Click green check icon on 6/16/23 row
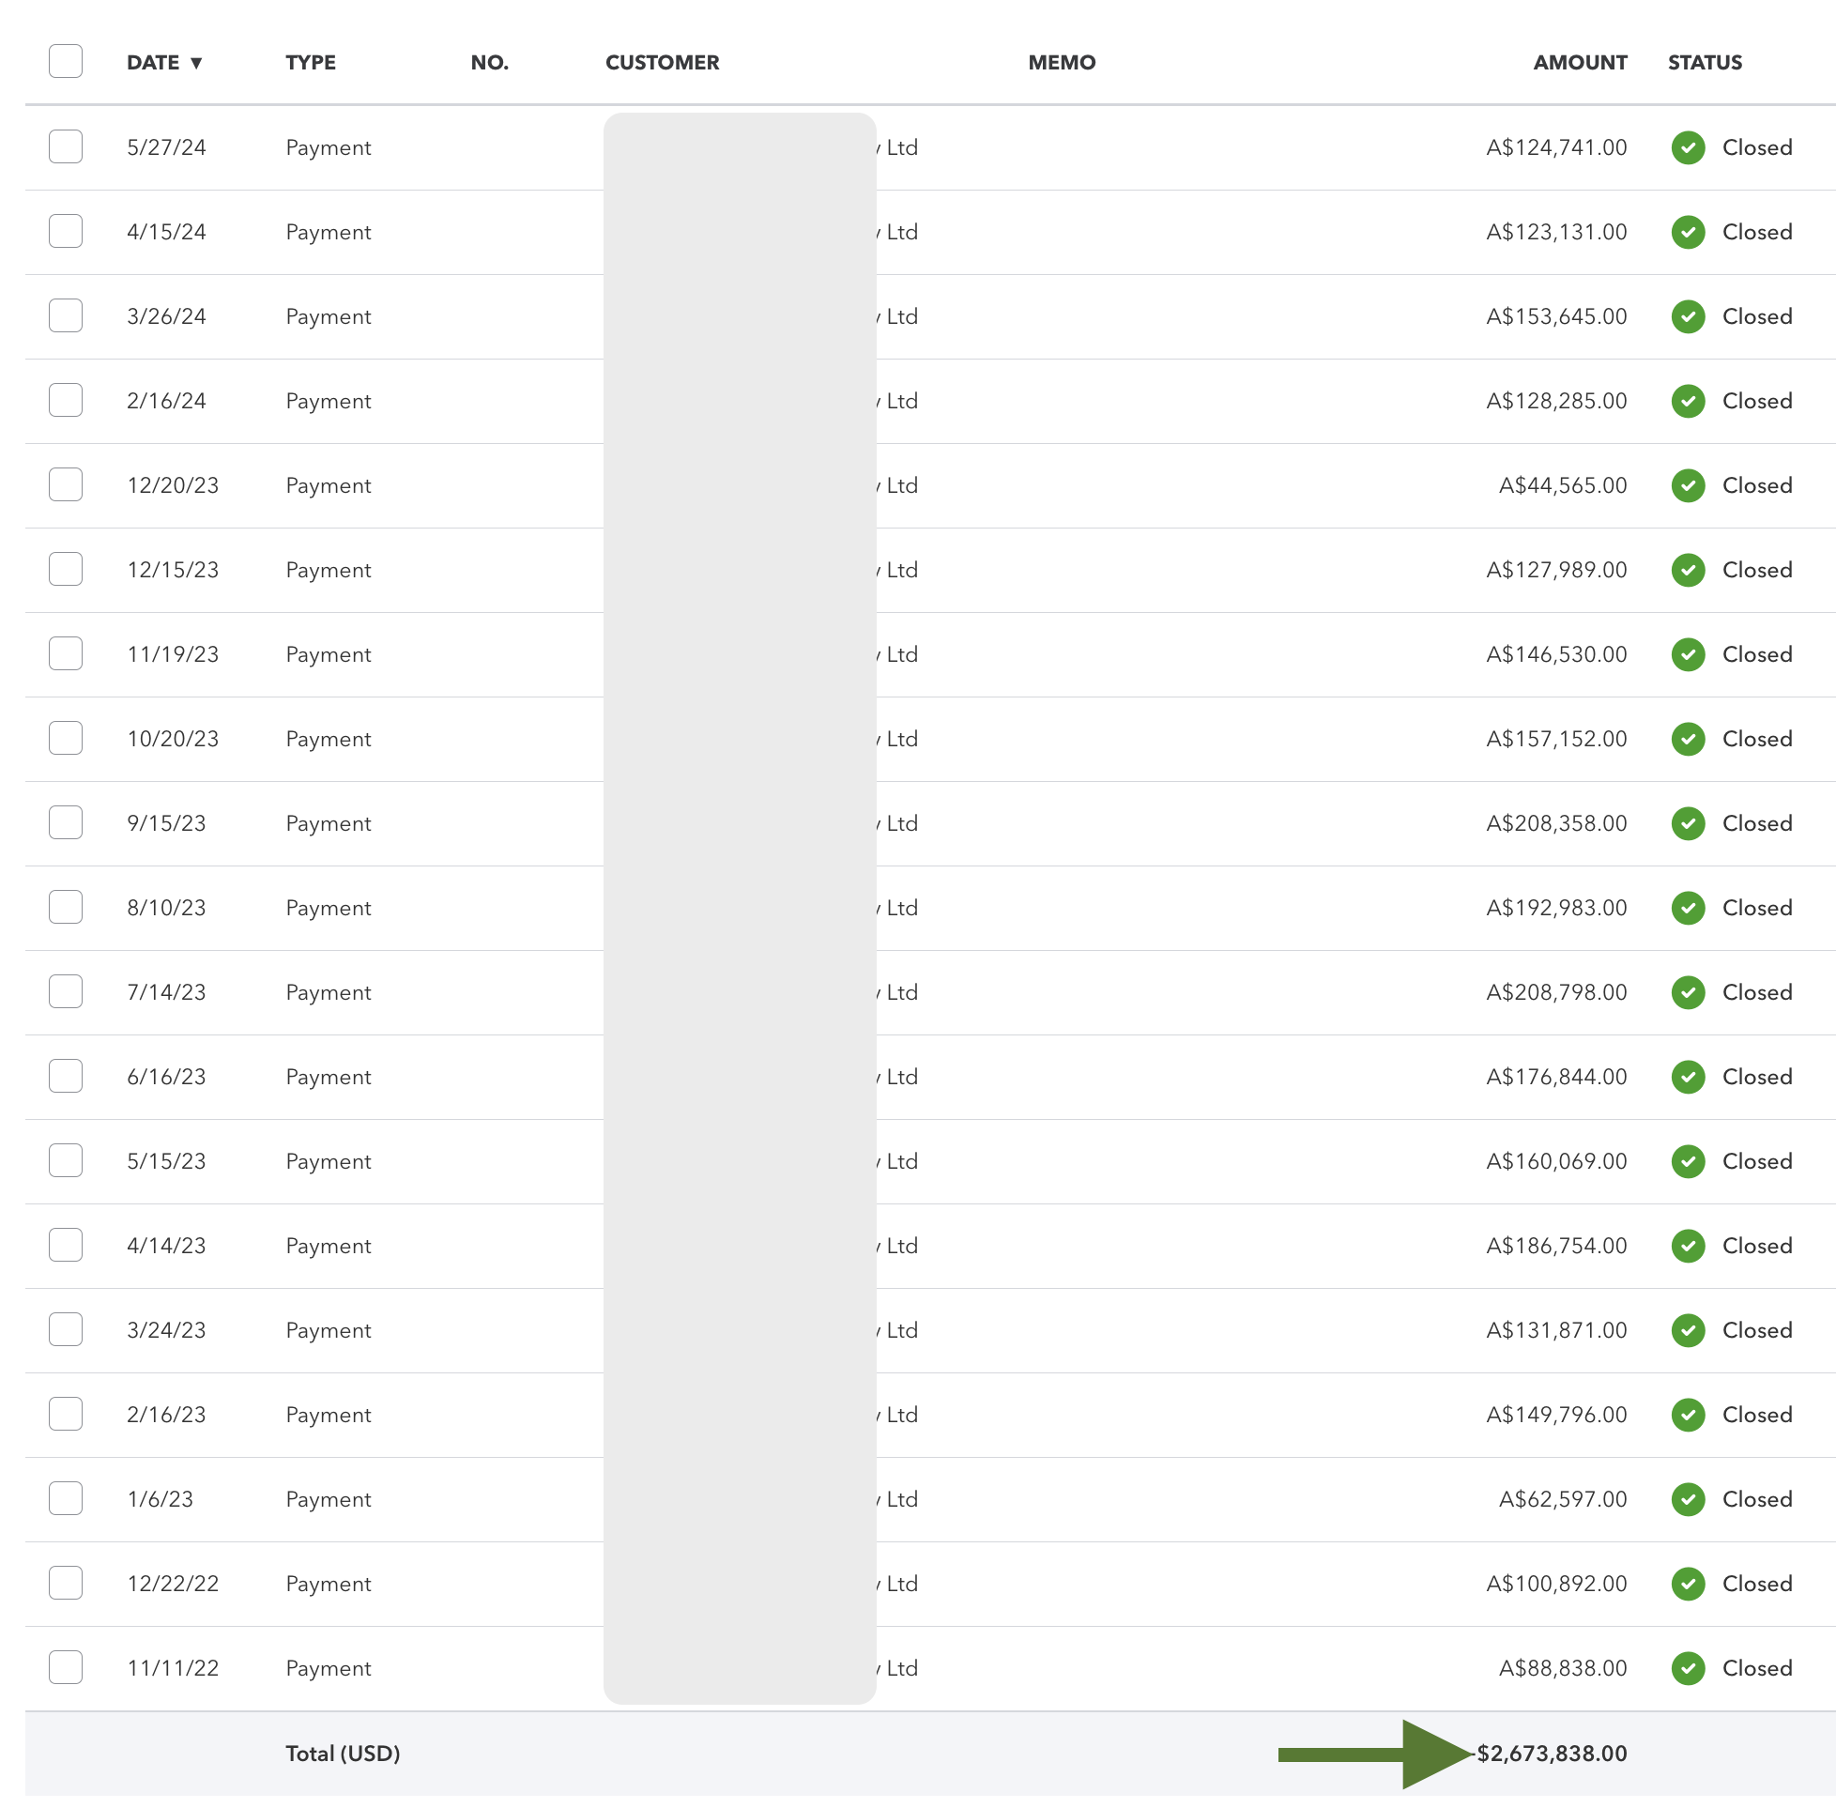This screenshot has height=1808, width=1836. click(x=1687, y=1076)
